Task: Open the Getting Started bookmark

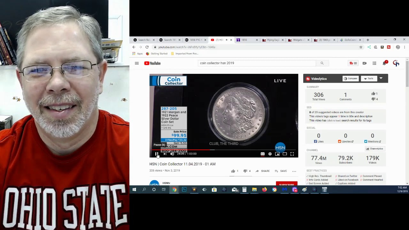Action: [x=157, y=54]
